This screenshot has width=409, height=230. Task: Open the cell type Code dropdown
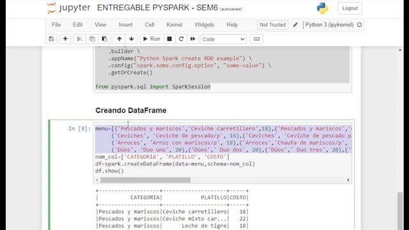[224, 39]
